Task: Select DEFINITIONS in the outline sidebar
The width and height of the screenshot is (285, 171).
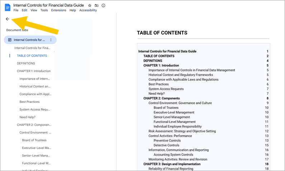Action: click(x=26, y=63)
